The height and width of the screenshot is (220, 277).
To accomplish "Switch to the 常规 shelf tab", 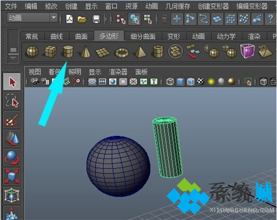I will [x=32, y=36].
